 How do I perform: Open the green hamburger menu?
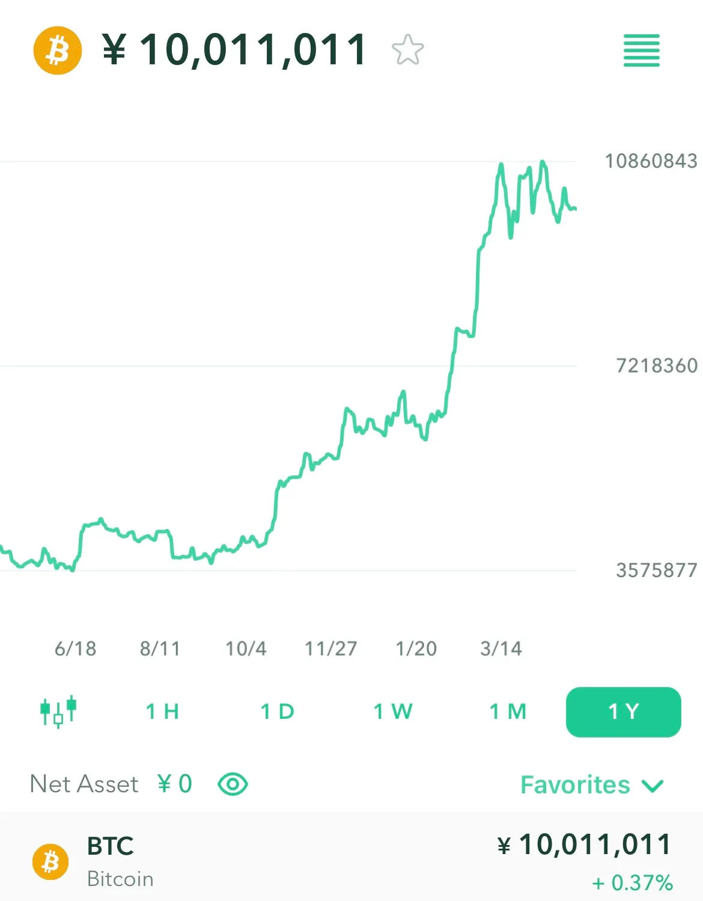pyautogui.click(x=642, y=50)
